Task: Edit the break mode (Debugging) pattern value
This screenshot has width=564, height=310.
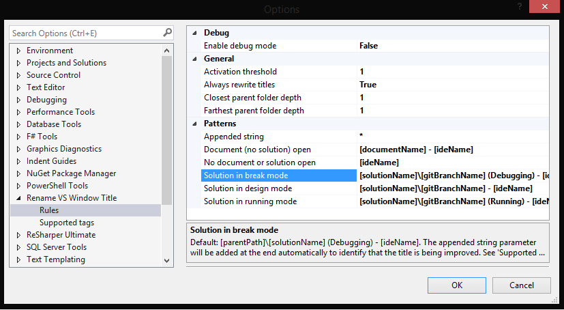Action: pyautogui.click(x=454, y=175)
